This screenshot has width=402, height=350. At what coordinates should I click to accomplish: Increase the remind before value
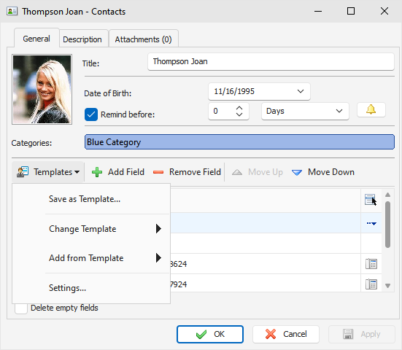(239, 108)
